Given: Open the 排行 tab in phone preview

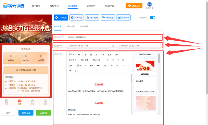Looking at the screenshot, I should coord(32,102).
